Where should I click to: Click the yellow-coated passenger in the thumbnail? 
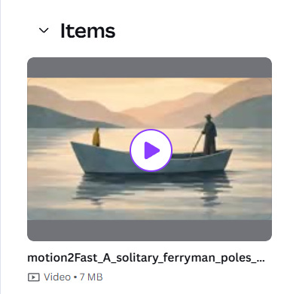[96, 137]
